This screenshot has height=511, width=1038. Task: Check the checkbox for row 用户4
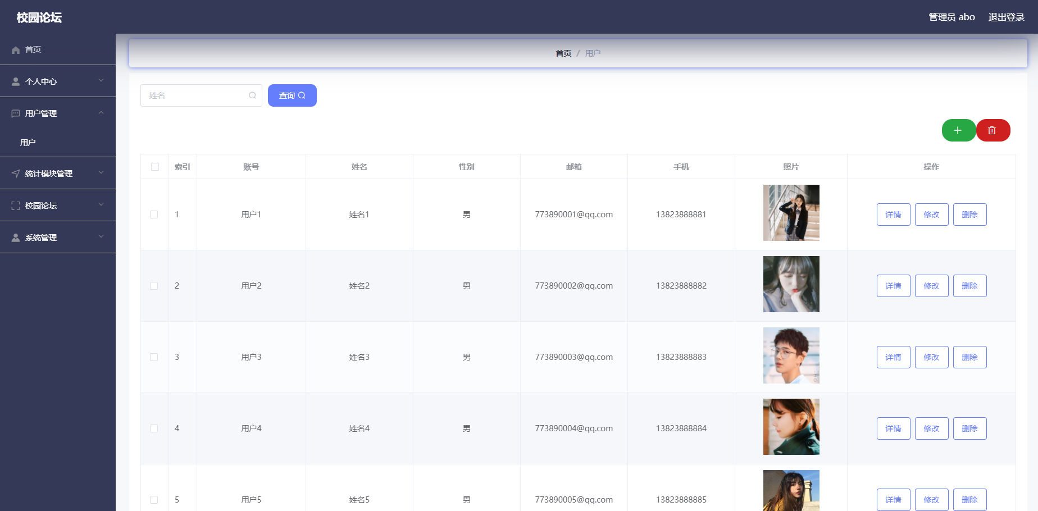[x=154, y=428]
